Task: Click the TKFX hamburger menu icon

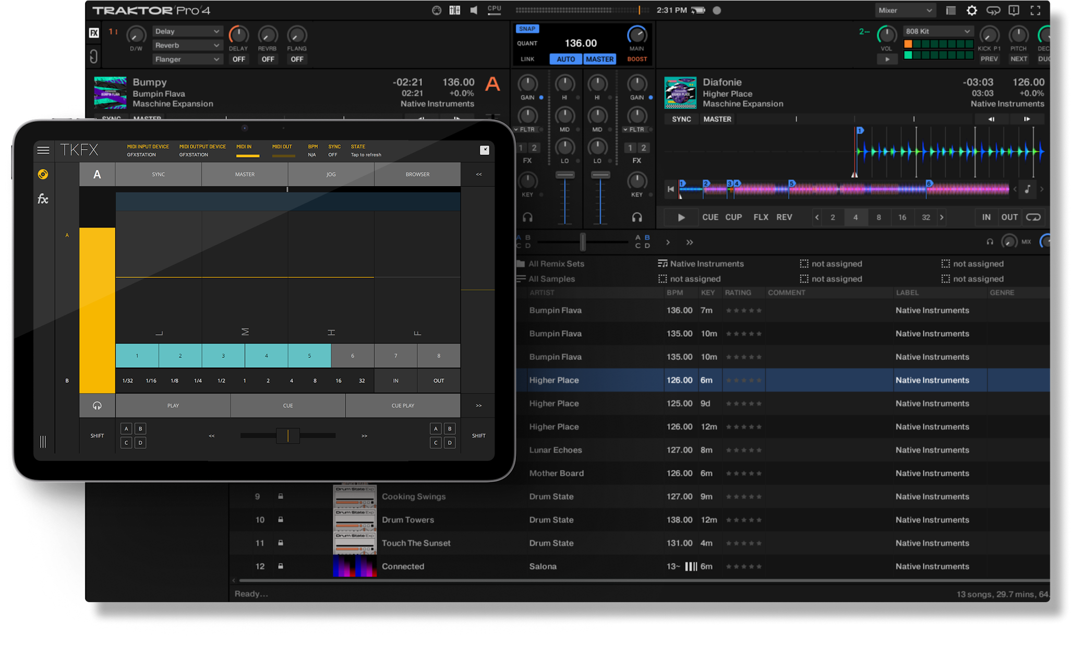Action: point(43,150)
